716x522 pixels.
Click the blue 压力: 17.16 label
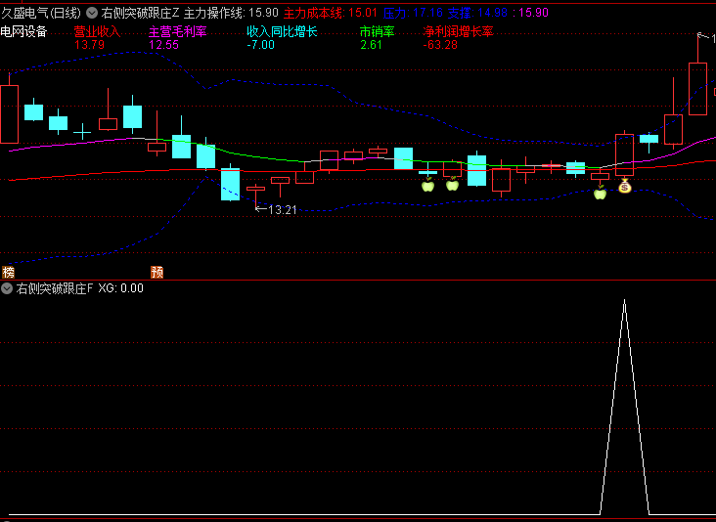coord(413,13)
